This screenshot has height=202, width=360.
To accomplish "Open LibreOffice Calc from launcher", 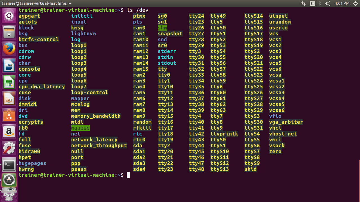I will tap(9, 82).
